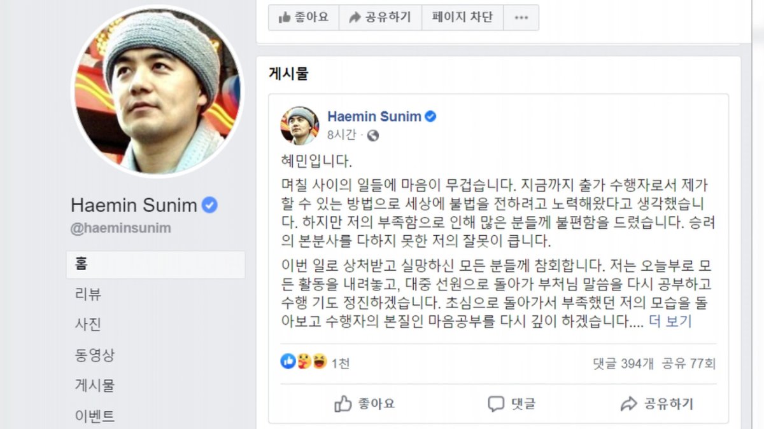The width and height of the screenshot is (764, 429).
Task: Expand the post with 더 보기
Action: point(670,322)
